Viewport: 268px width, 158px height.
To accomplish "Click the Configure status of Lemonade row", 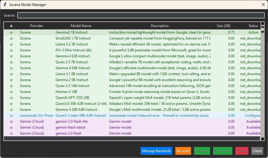I will (x=253, y=116).
